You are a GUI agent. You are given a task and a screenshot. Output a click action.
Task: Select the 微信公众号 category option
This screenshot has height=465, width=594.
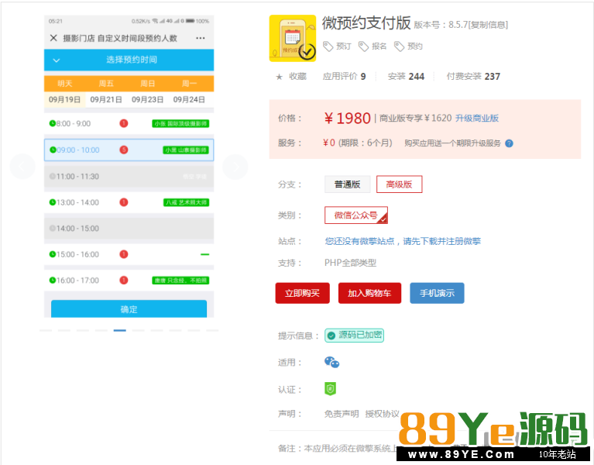coord(356,215)
